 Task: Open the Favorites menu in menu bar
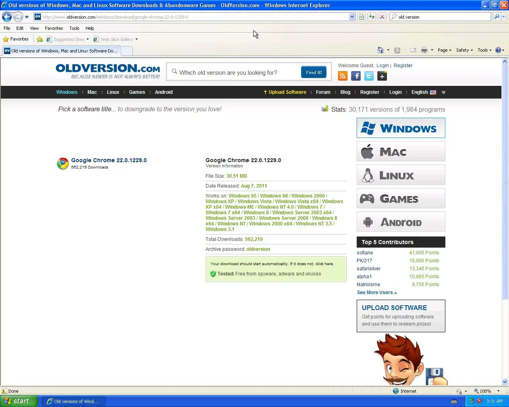point(54,28)
